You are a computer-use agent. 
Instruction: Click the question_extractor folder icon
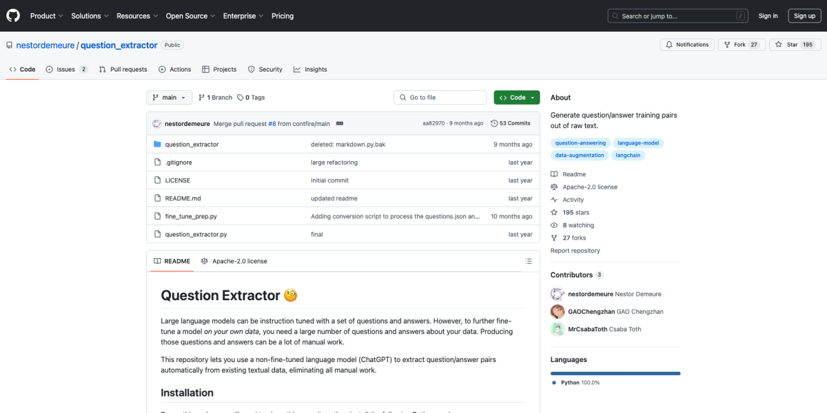[x=157, y=145]
